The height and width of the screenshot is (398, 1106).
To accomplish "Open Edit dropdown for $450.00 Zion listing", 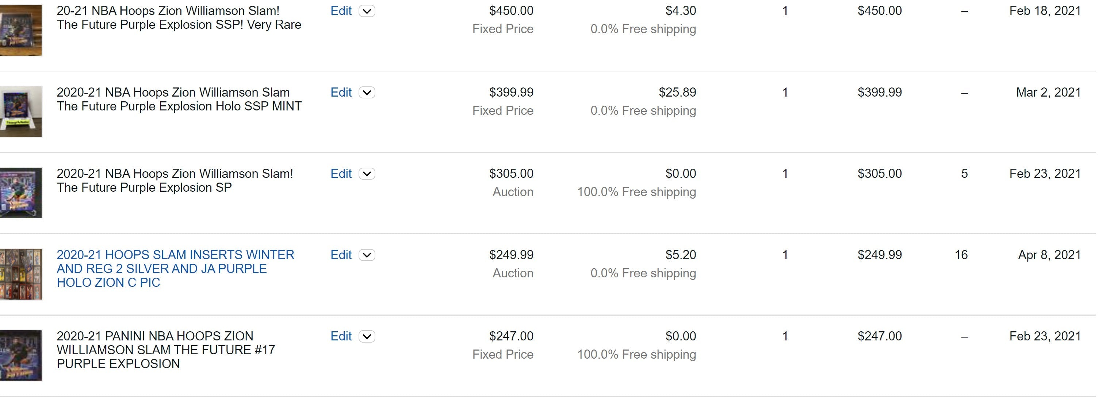I will pyautogui.click(x=367, y=11).
